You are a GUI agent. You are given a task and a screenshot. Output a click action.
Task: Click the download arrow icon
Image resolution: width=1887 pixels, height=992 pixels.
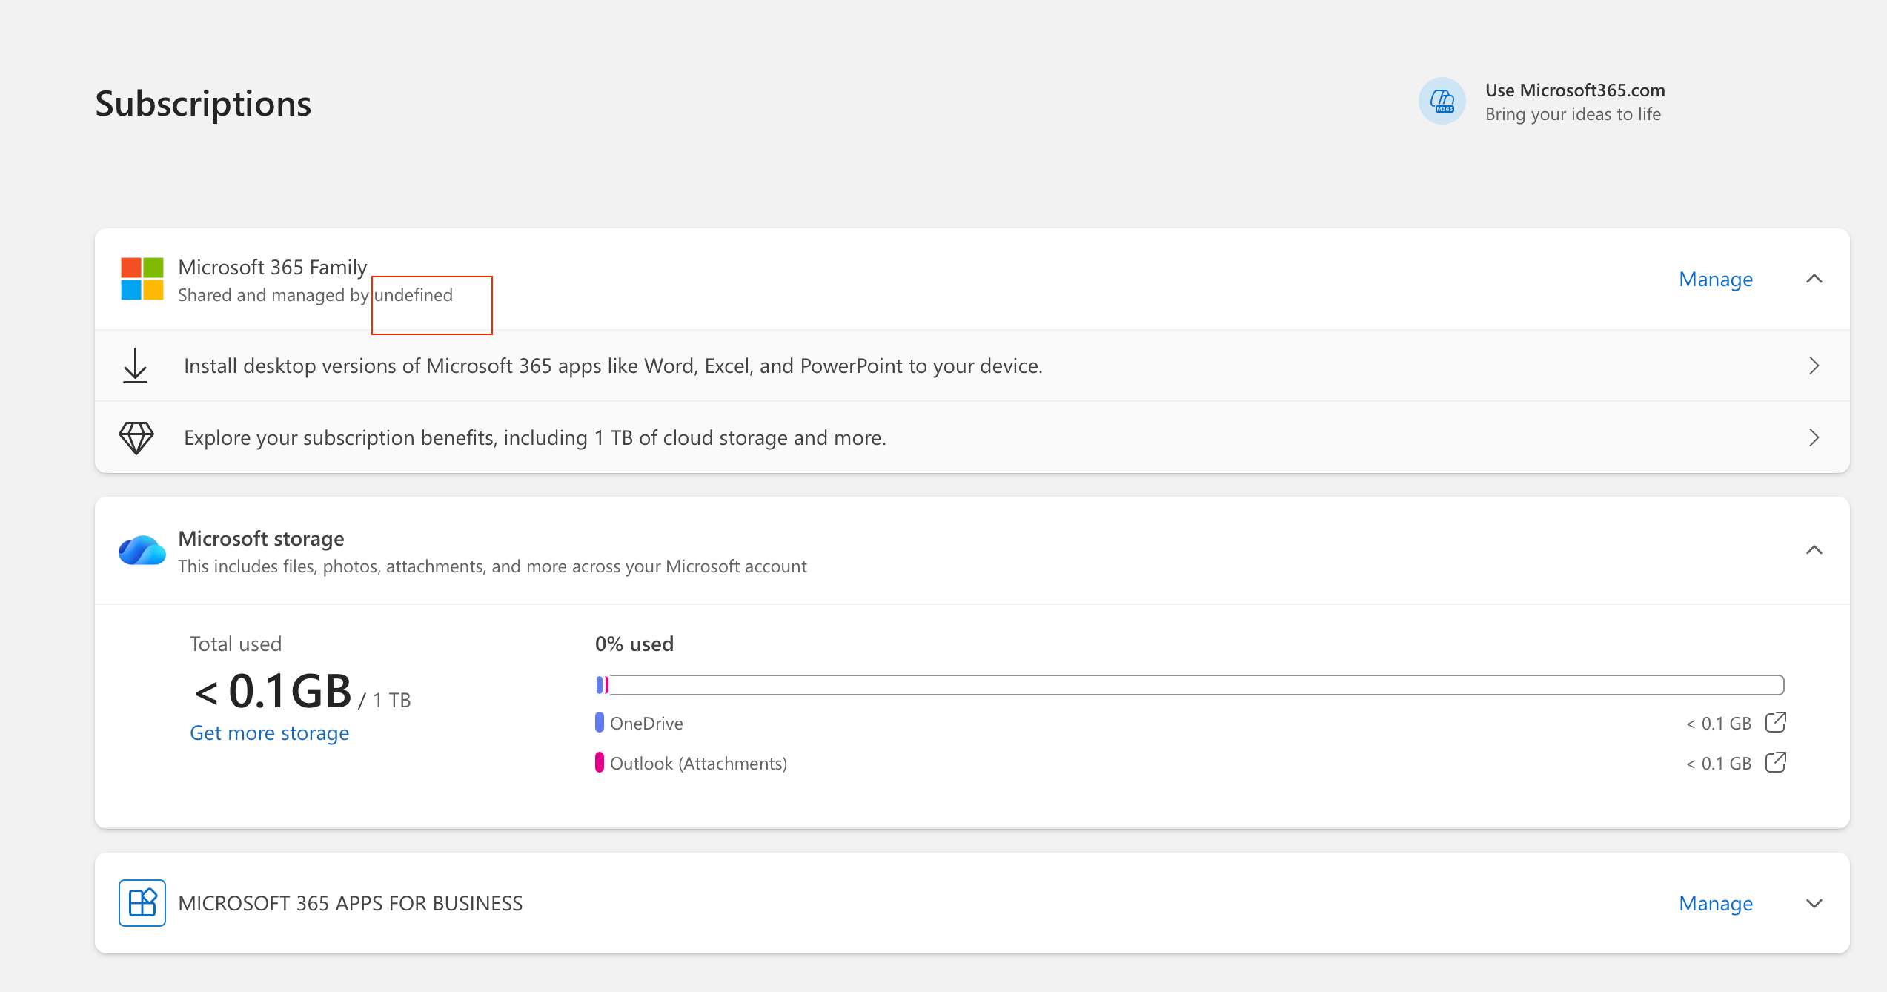[x=135, y=366]
